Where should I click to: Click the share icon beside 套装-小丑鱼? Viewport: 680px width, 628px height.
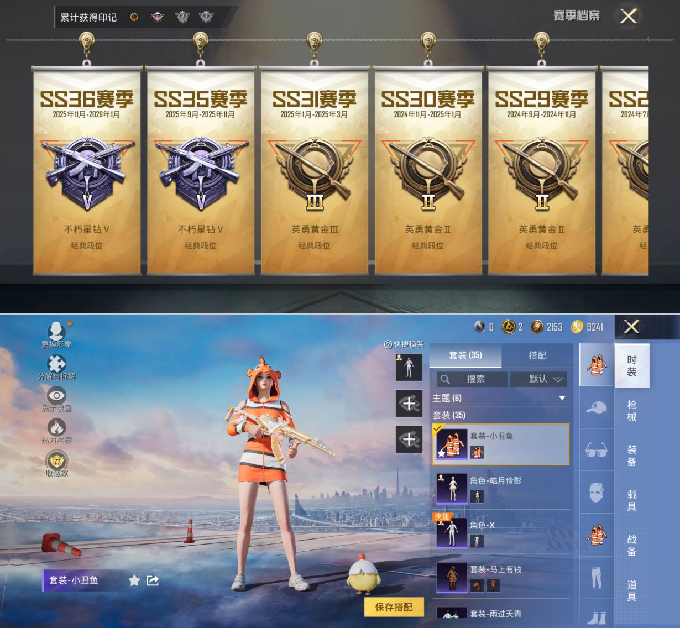[x=153, y=580]
